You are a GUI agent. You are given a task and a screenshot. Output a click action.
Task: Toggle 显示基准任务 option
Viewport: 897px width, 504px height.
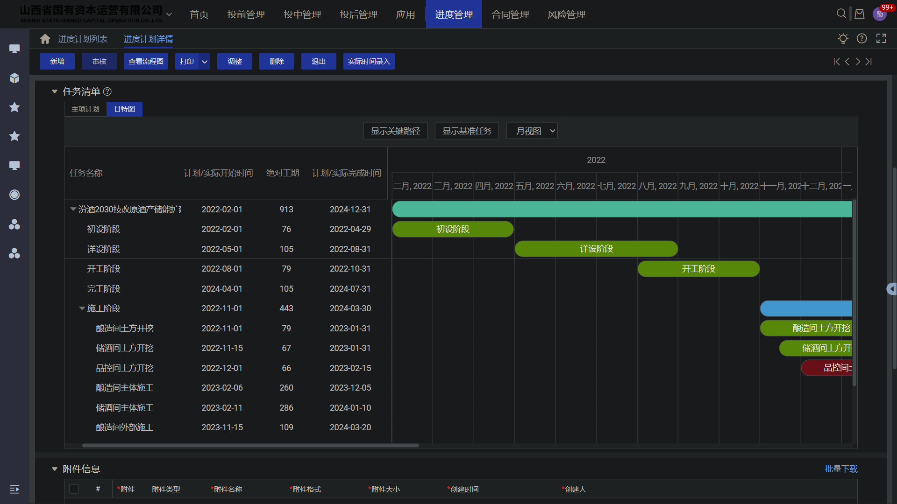pyautogui.click(x=467, y=131)
